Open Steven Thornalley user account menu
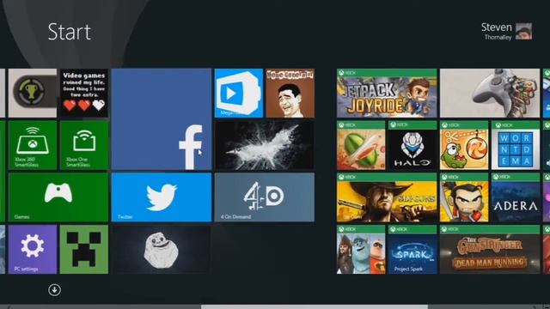 (x=506, y=31)
